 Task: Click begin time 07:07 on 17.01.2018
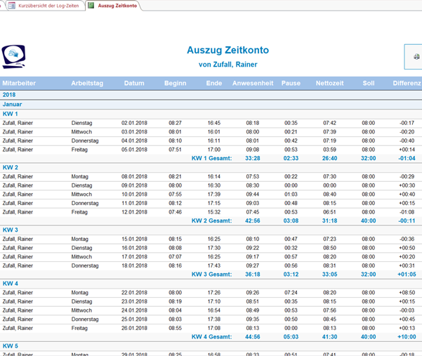176,257
